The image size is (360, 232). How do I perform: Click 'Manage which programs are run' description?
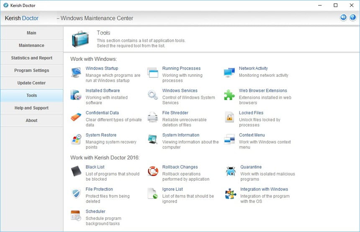113,78
